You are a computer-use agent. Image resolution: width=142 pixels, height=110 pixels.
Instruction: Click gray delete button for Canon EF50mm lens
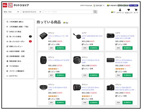pyautogui.click(x=51, y=75)
